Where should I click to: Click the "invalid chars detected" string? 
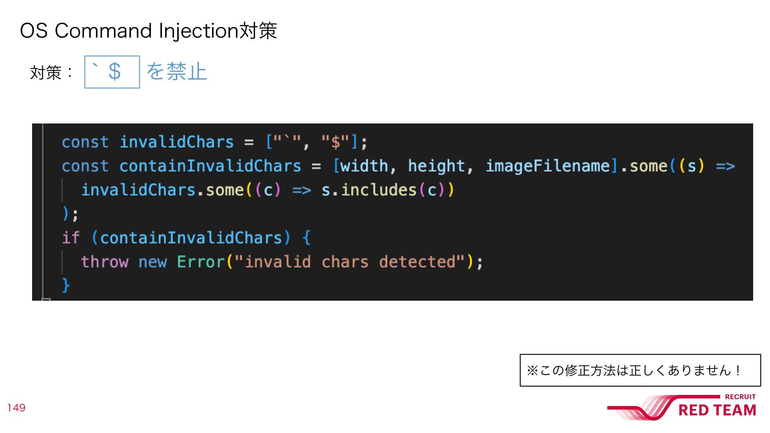349,262
